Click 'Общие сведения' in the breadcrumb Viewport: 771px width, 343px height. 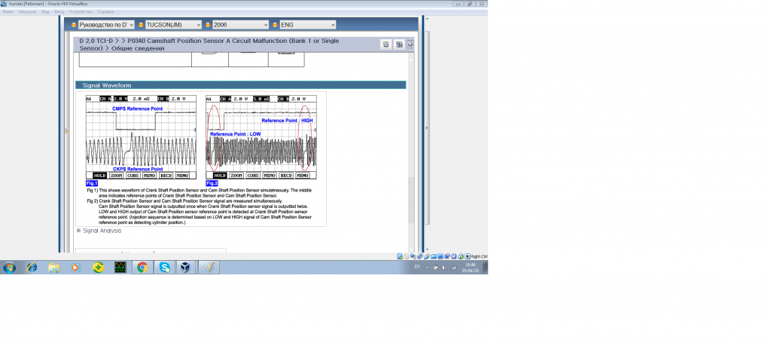(x=138, y=48)
